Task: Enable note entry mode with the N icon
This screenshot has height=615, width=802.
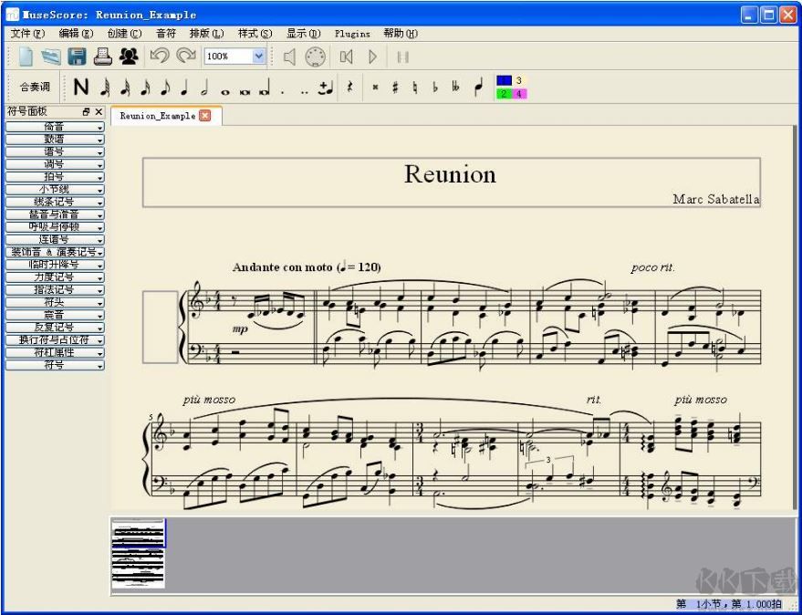Action: 81,87
